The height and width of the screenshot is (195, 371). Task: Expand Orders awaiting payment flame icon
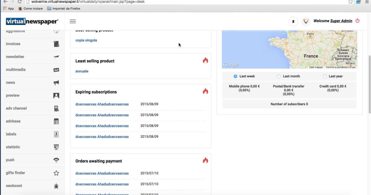pos(205,160)
